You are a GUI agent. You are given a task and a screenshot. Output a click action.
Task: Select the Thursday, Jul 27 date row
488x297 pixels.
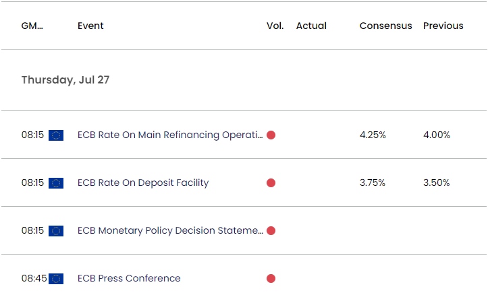244,80
